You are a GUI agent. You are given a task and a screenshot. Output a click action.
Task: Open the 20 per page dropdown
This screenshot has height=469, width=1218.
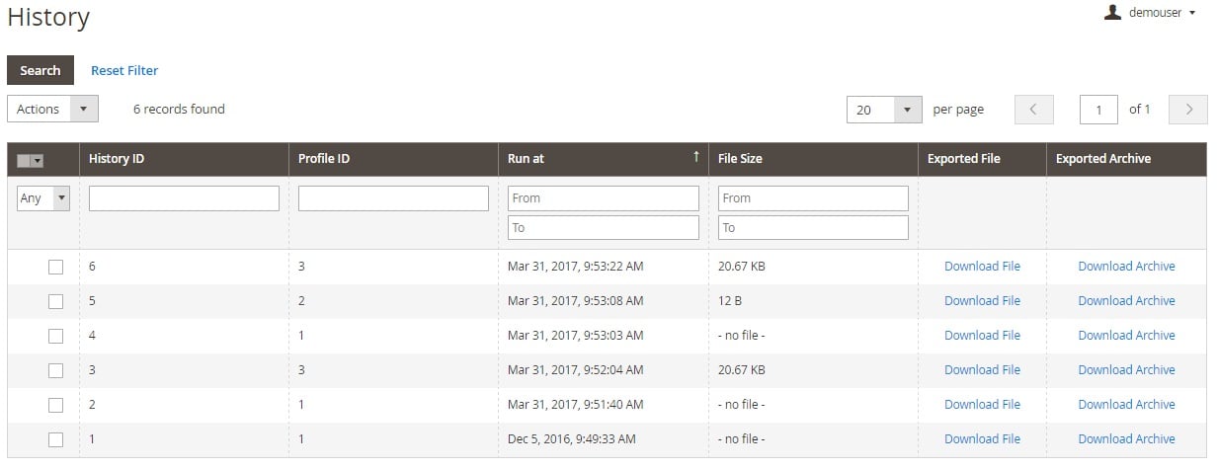pos(884,110)
